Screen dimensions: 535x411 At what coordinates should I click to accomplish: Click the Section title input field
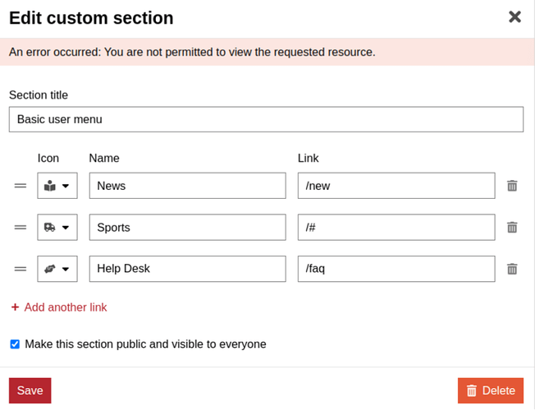(x=266, y=119)
